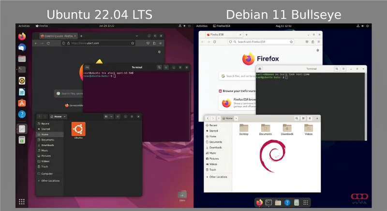Open Downloads folder in Debian Files window
Screen dimensions: 387x211
click(287, 130)
